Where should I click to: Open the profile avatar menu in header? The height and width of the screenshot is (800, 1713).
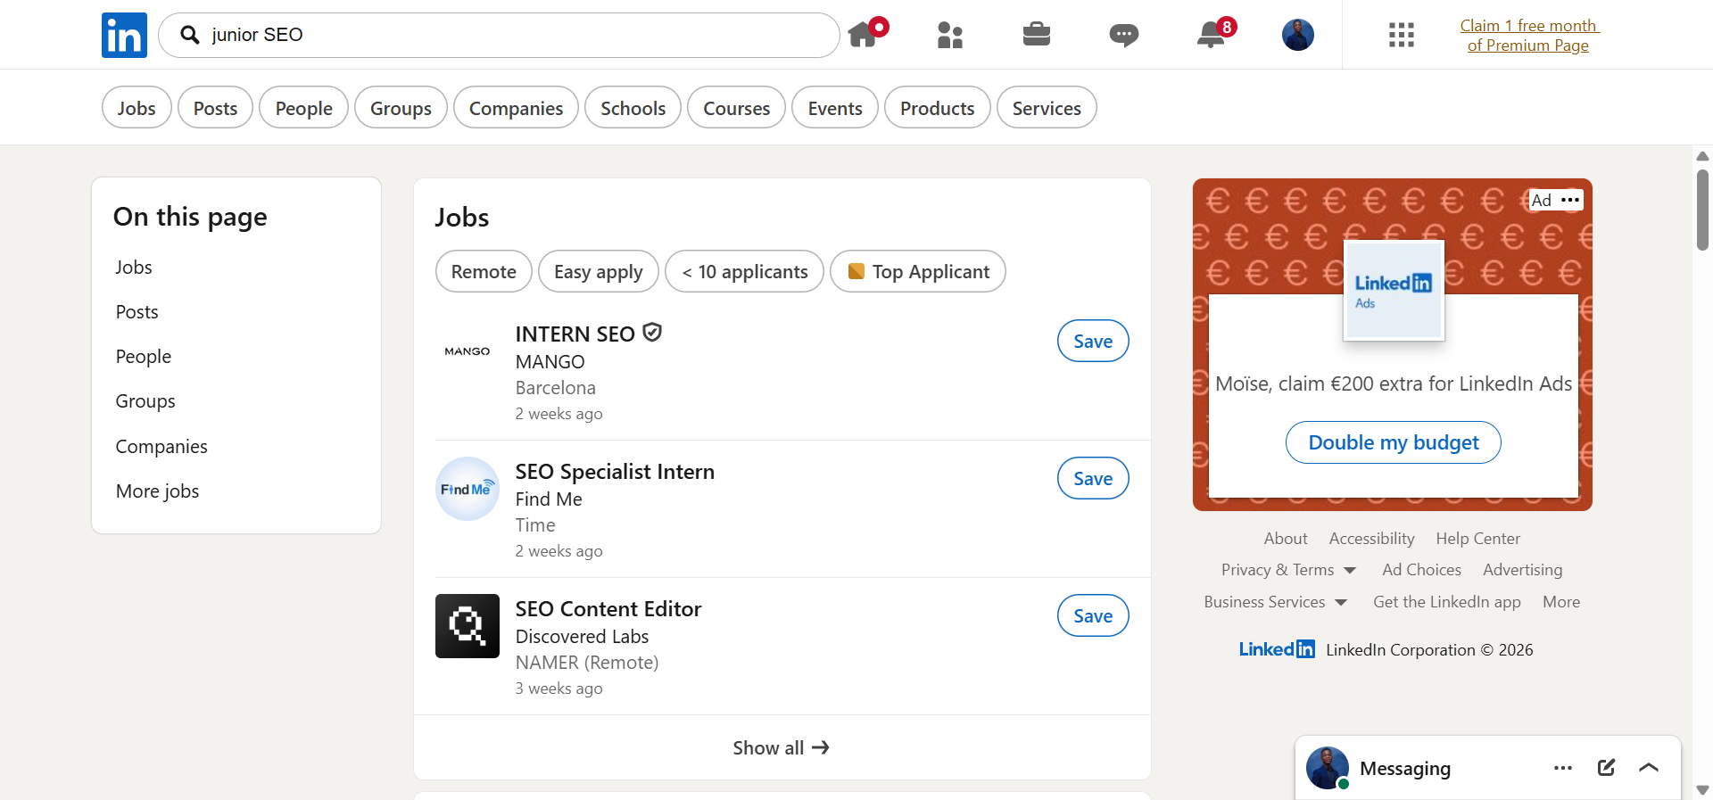pyautogui.click(x=1298, y=35)
